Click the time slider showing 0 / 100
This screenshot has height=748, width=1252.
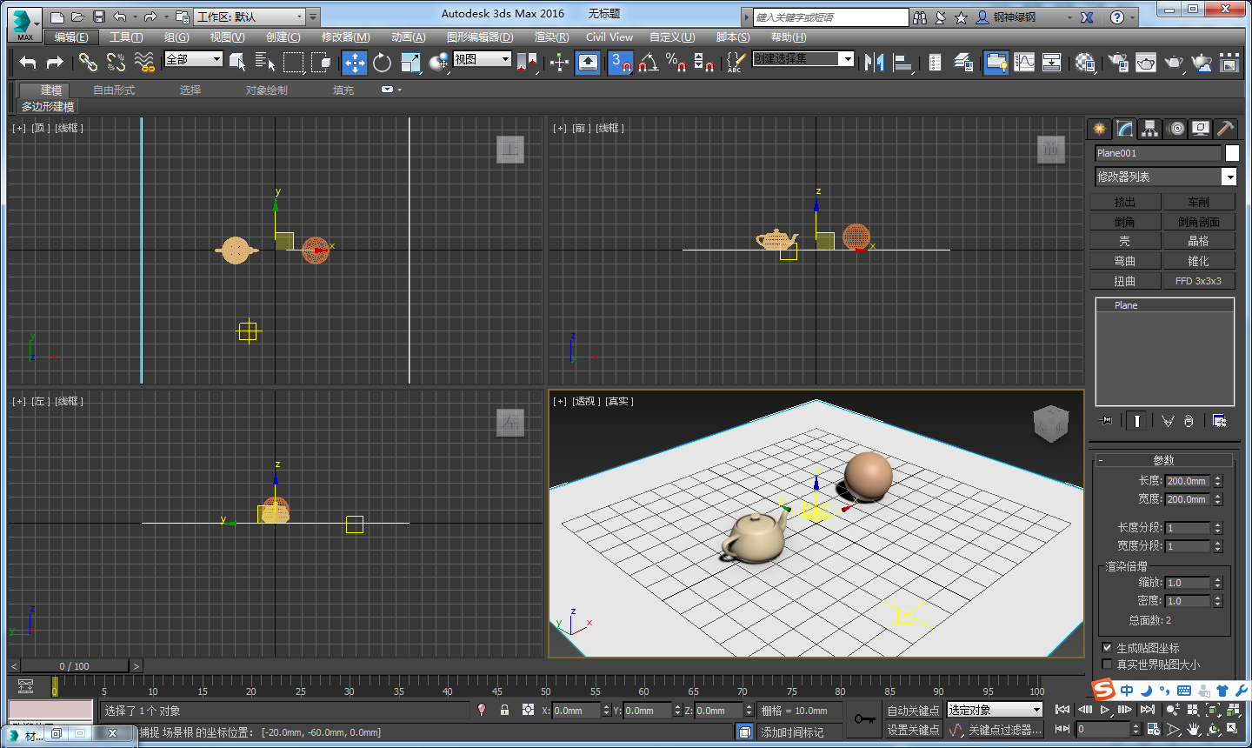pos(75,666)
